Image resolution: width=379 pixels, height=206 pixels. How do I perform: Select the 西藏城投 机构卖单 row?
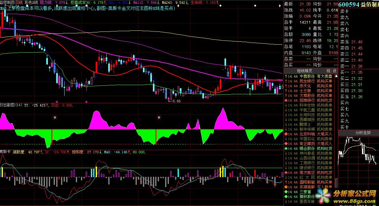click(x=310, y=120)
